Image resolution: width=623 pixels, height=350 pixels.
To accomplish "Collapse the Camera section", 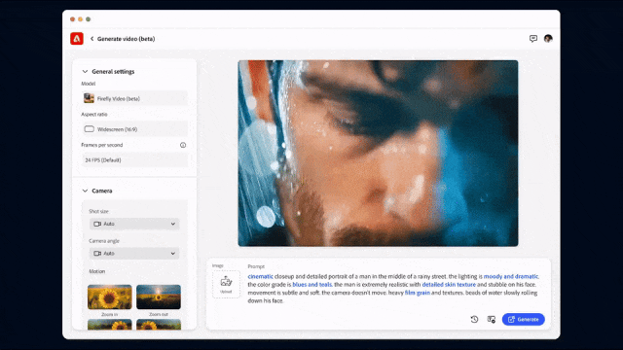I will pos(85,191).
